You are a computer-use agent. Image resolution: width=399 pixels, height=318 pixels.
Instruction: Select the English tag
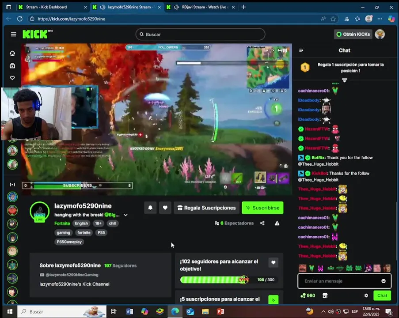point(81,223)
